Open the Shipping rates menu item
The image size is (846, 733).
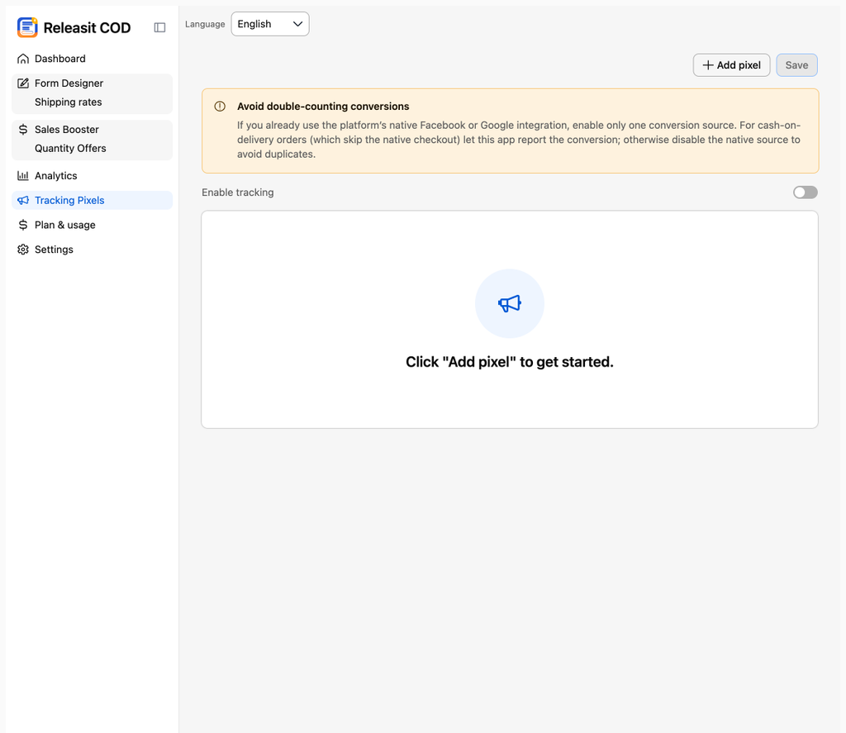click(68, 102)
